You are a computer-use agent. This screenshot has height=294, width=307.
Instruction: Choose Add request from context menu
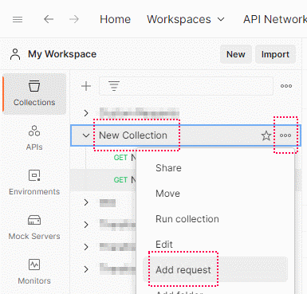coord(215,269)
